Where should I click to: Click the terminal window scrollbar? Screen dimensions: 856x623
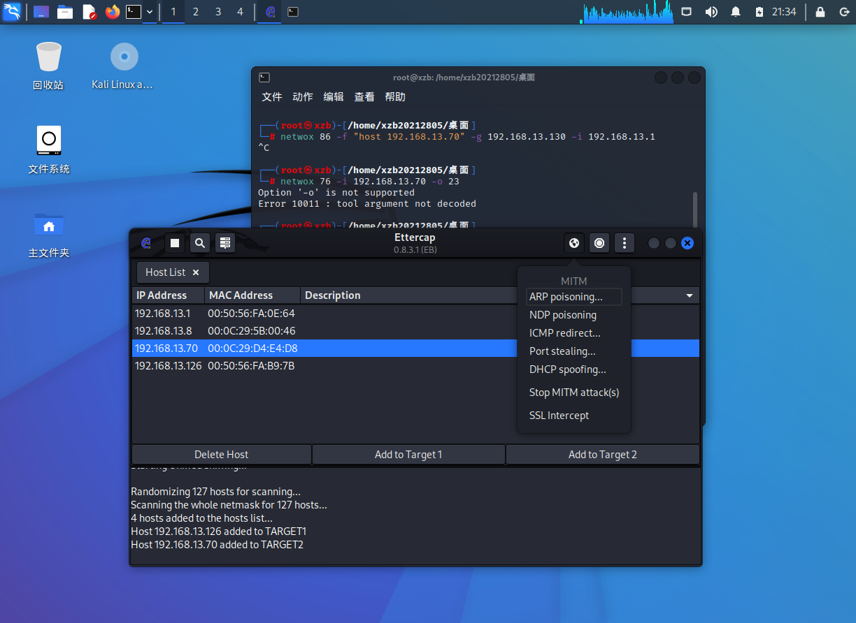coord(694,211)
